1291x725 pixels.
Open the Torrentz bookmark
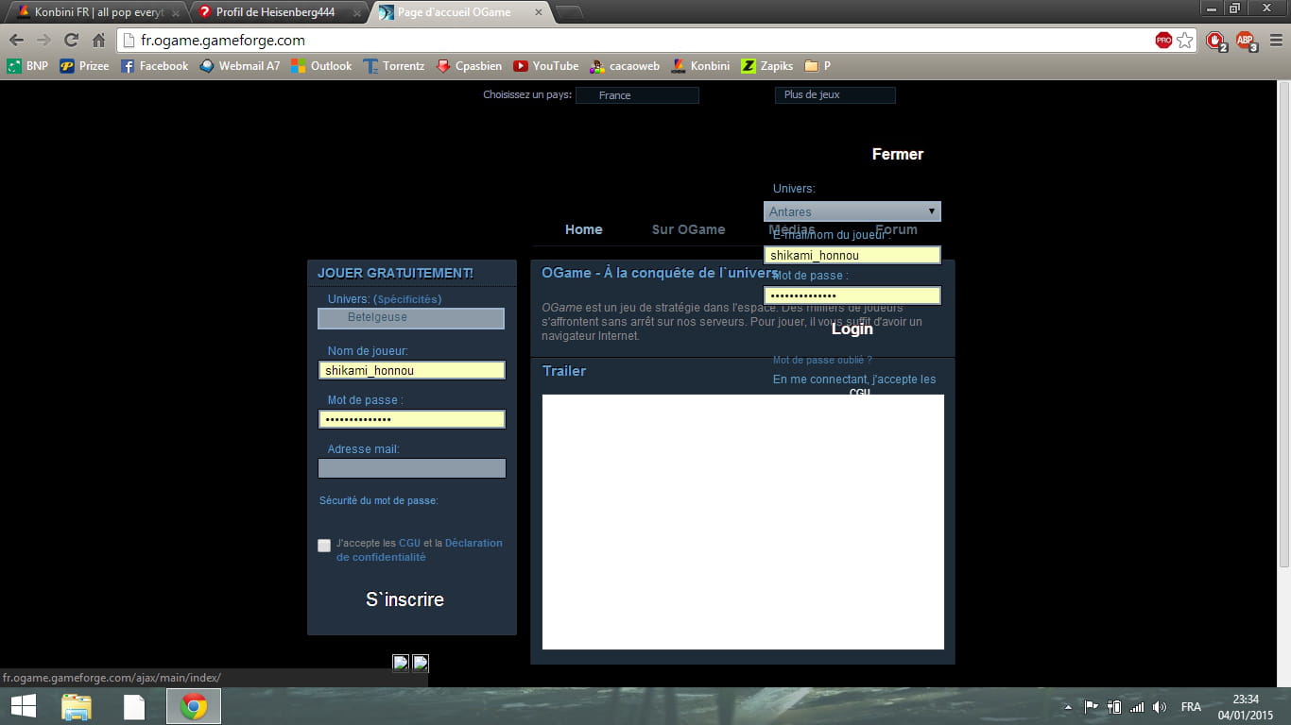coord(394,66)
